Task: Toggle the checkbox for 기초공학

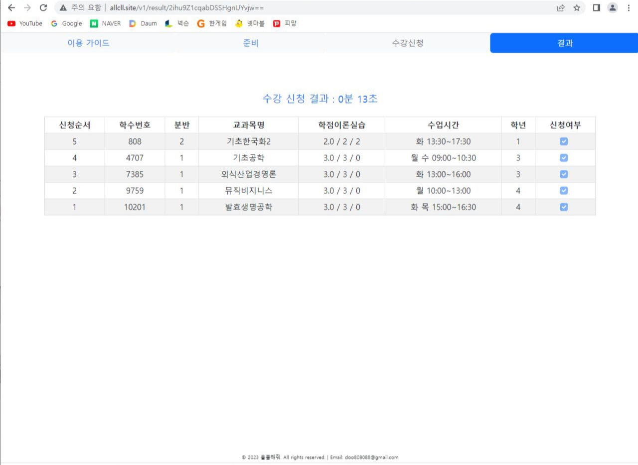Action: (x=564, y=158)
